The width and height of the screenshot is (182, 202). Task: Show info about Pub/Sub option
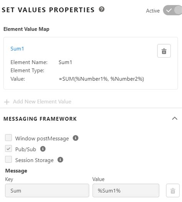click(43, 149)
